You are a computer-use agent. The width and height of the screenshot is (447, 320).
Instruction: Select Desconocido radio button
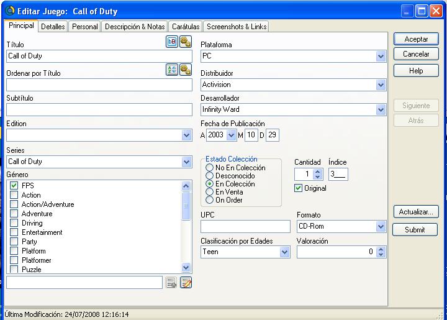[x=209, y=176]
